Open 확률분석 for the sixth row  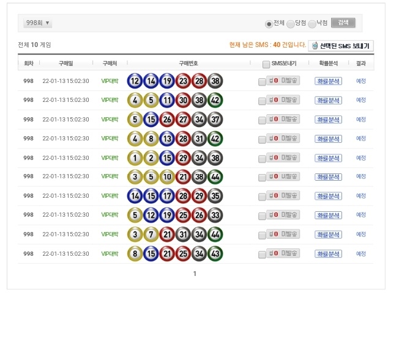click(328, 177)
